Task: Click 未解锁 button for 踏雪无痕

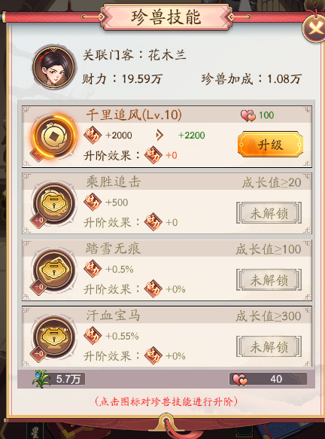Action: (x=269, y=280)
